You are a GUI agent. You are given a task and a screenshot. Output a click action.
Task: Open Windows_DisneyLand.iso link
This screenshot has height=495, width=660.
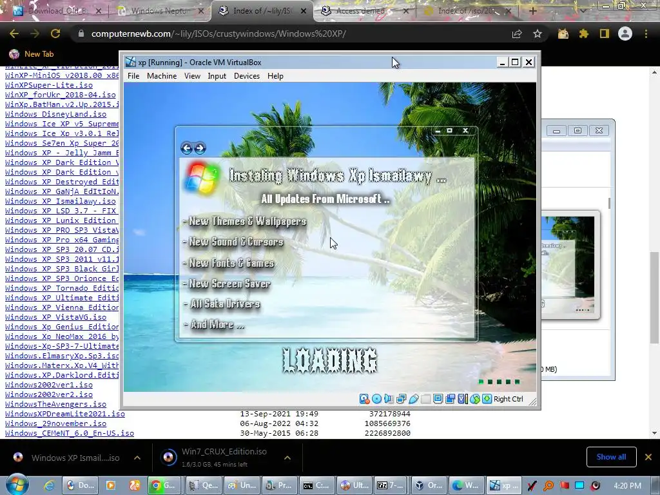55,114
